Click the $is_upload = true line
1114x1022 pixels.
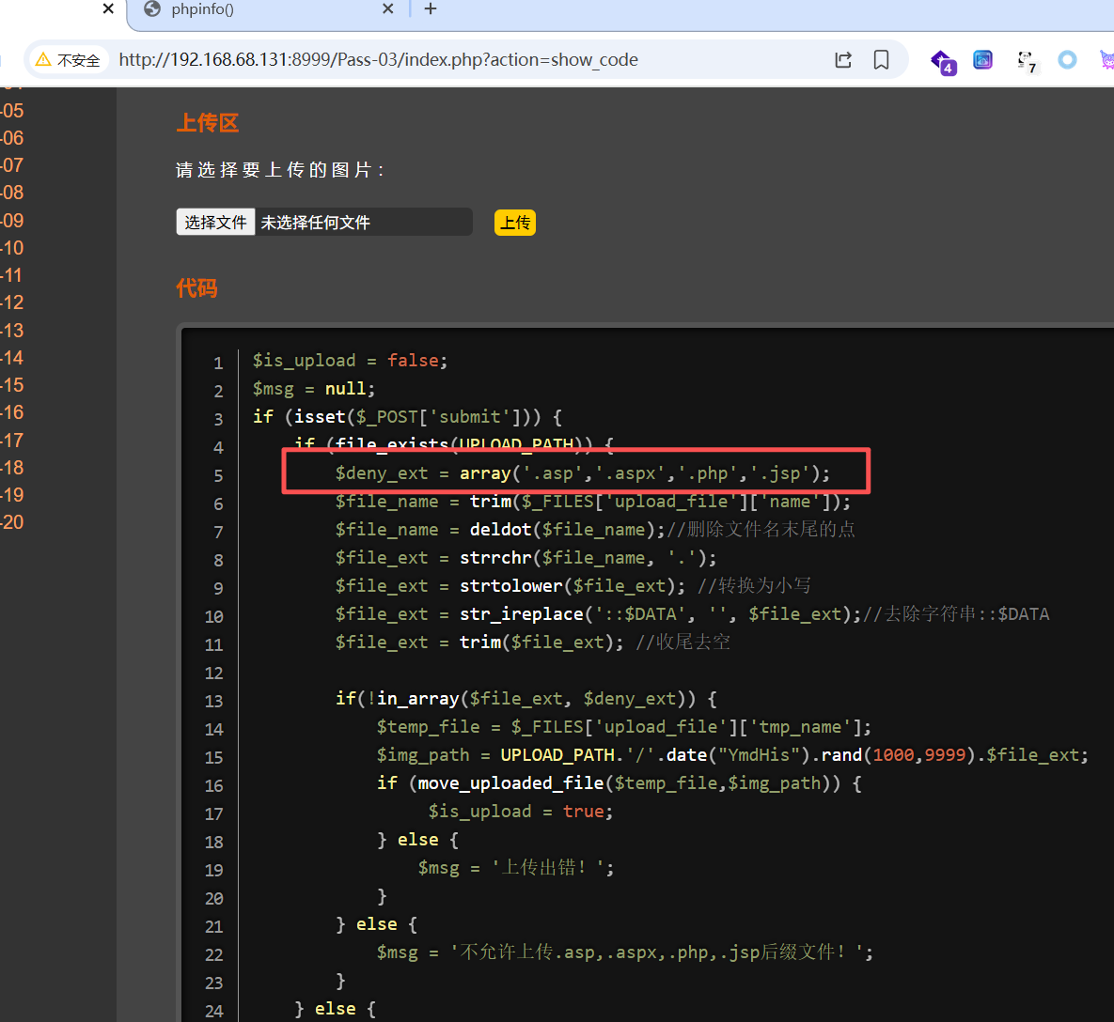point(521,812)
